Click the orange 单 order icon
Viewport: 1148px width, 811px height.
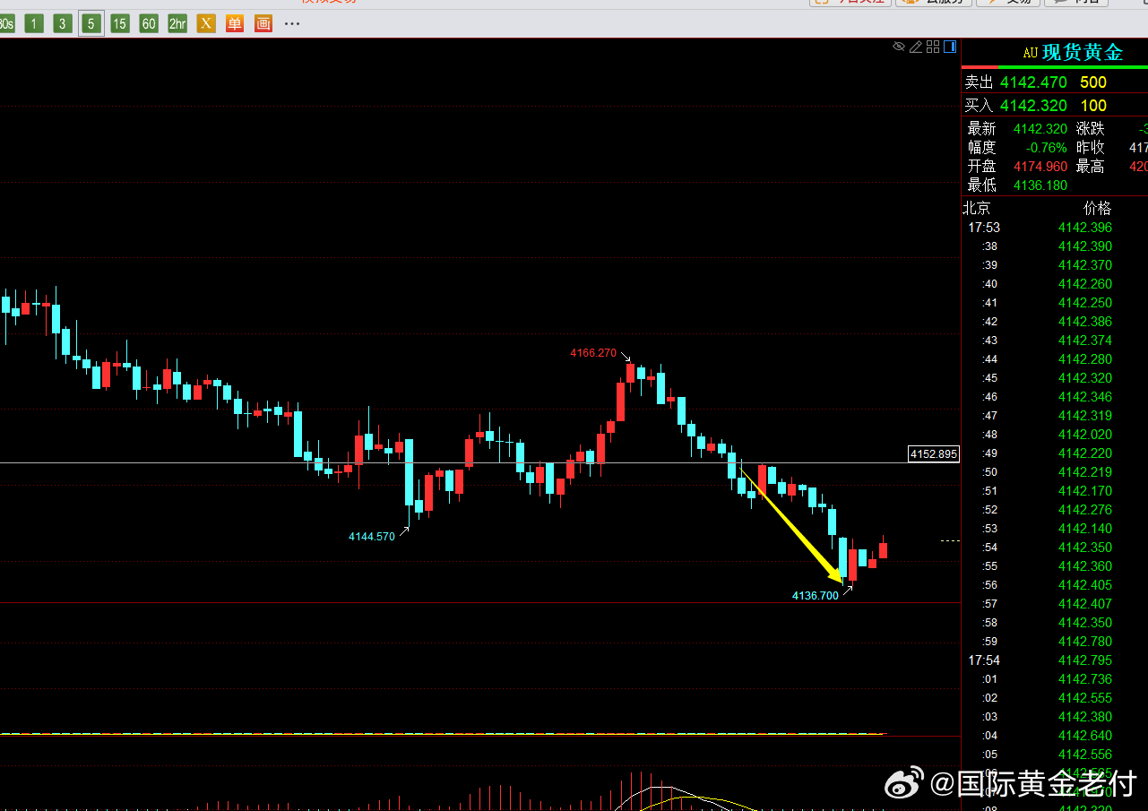(x=235, y=23)
